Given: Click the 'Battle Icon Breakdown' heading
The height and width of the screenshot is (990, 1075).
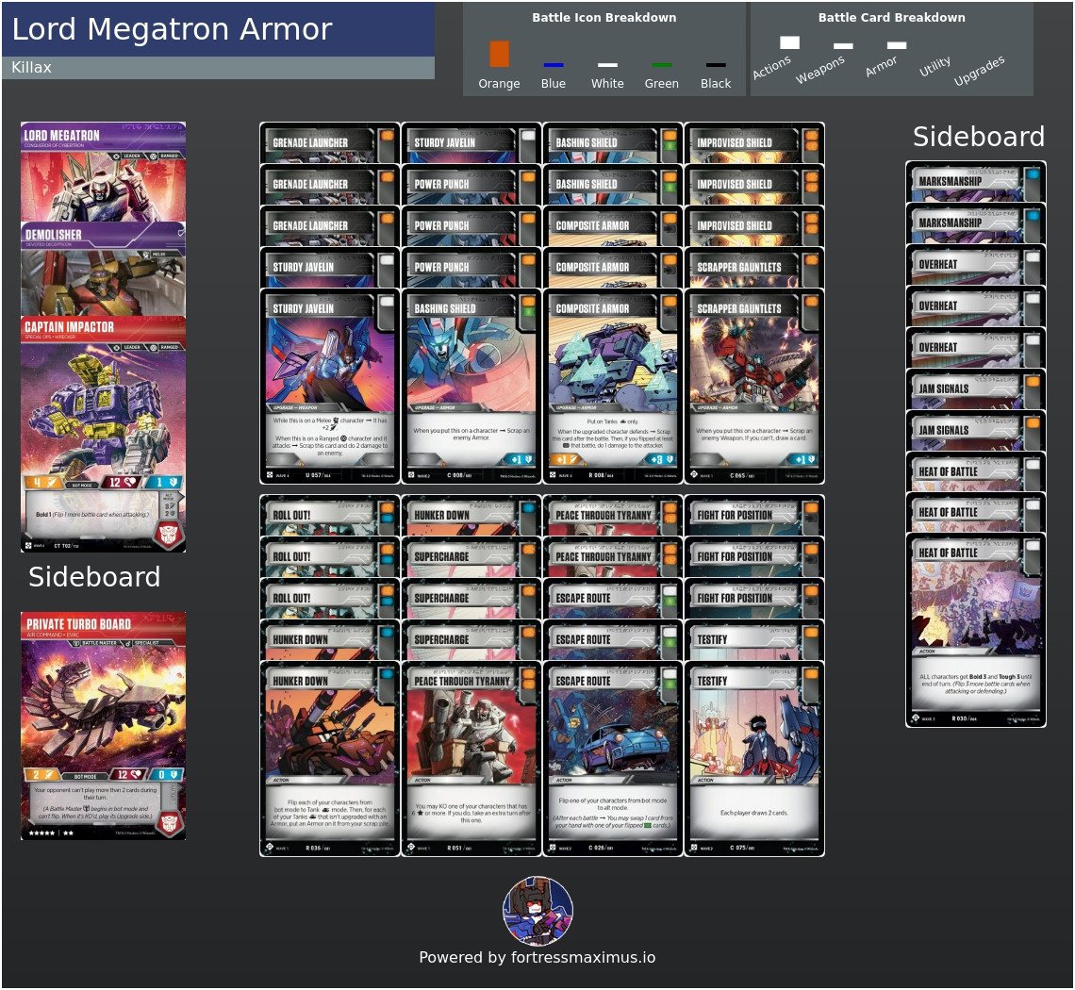Looking at the screenshot, I should (604, 17).
